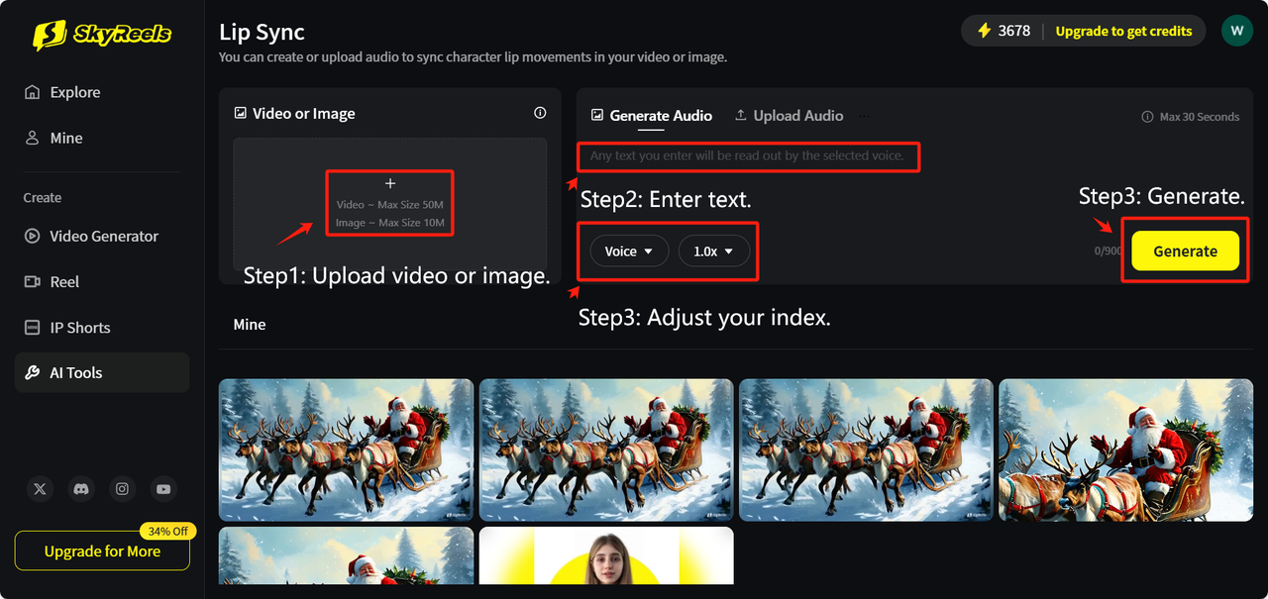Image resolution: width=1268 pixels, height=599 pixels.
Task: Click the Video or Image info icon
Action: pos(540,113)
